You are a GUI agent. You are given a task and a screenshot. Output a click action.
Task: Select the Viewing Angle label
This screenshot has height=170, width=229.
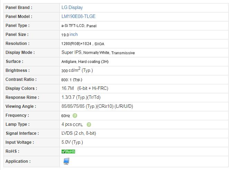tap(21, 106)
